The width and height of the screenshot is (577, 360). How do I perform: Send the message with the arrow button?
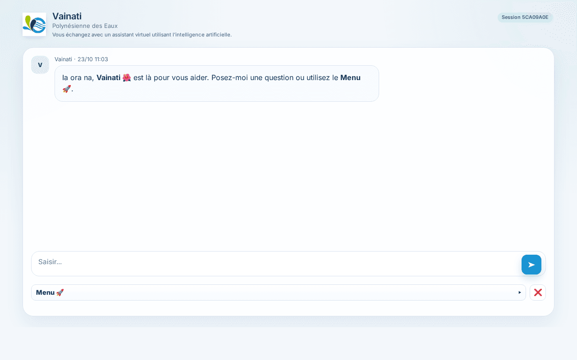point(531,265)
